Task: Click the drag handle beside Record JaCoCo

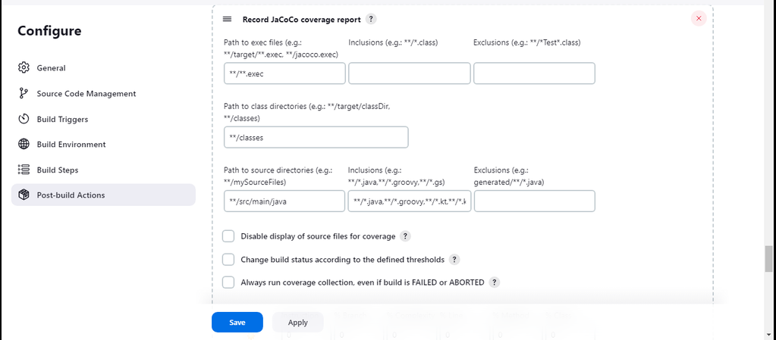Action: click(227, 19)
